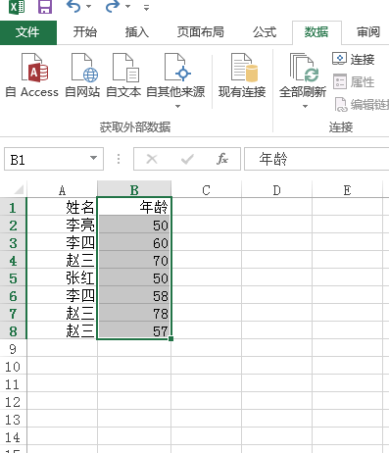Click cell B7 with value 78
The height and width of the screenshot is (453, 389).
click(x=134, y=313)
